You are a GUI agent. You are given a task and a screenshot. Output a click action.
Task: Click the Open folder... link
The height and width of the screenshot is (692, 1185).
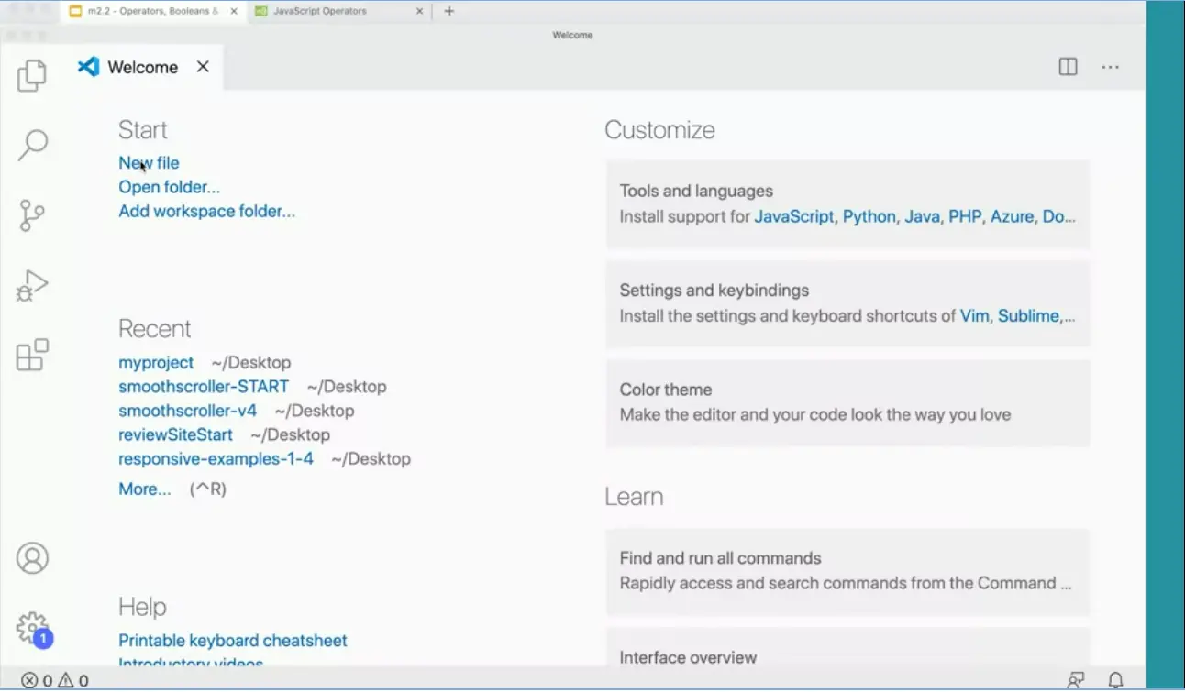[x=170, y=187]
